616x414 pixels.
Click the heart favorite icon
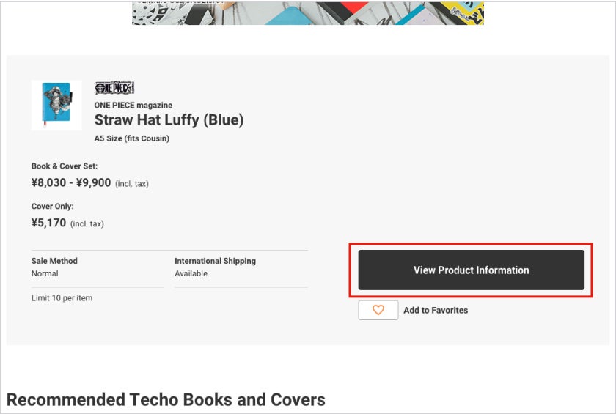[x=378, y=310]
